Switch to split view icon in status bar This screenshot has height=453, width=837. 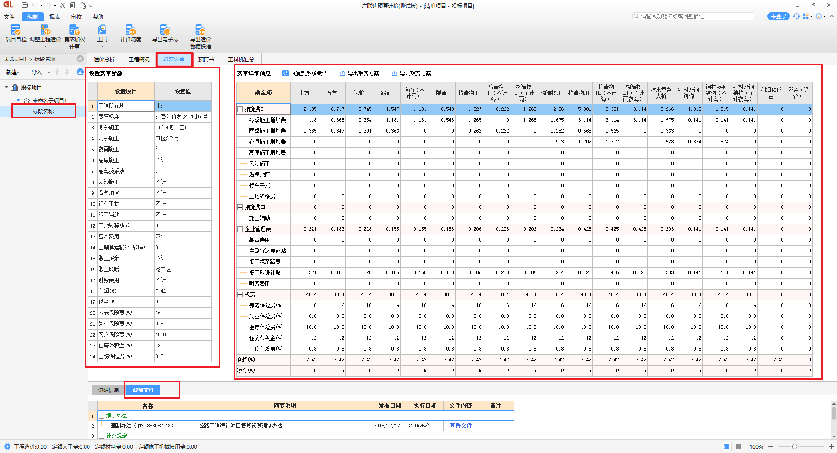738,446
